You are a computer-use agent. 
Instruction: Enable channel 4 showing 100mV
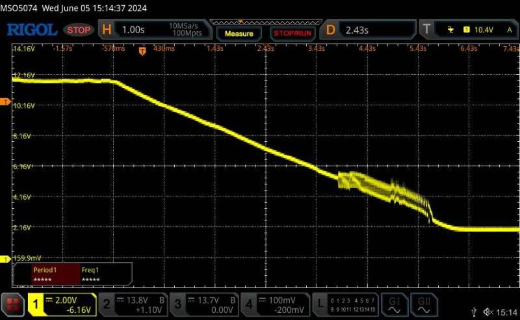(276, 304)
